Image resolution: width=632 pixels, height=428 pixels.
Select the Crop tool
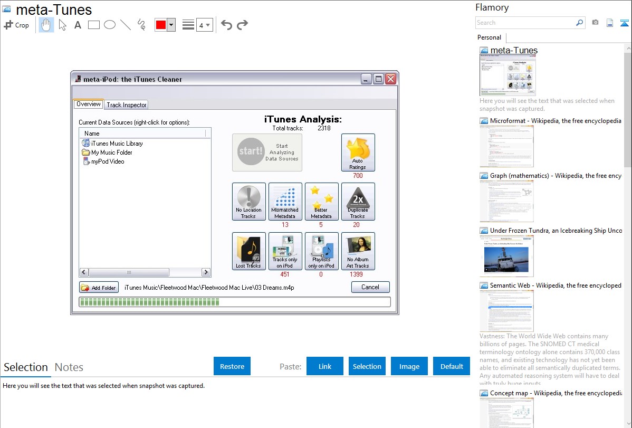tap(16, 25)
